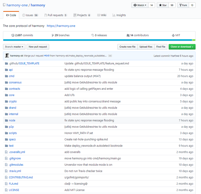Click the folder icon in the contracts row
The width and height of the screenshot is (201, 194).
coord(7,89)
